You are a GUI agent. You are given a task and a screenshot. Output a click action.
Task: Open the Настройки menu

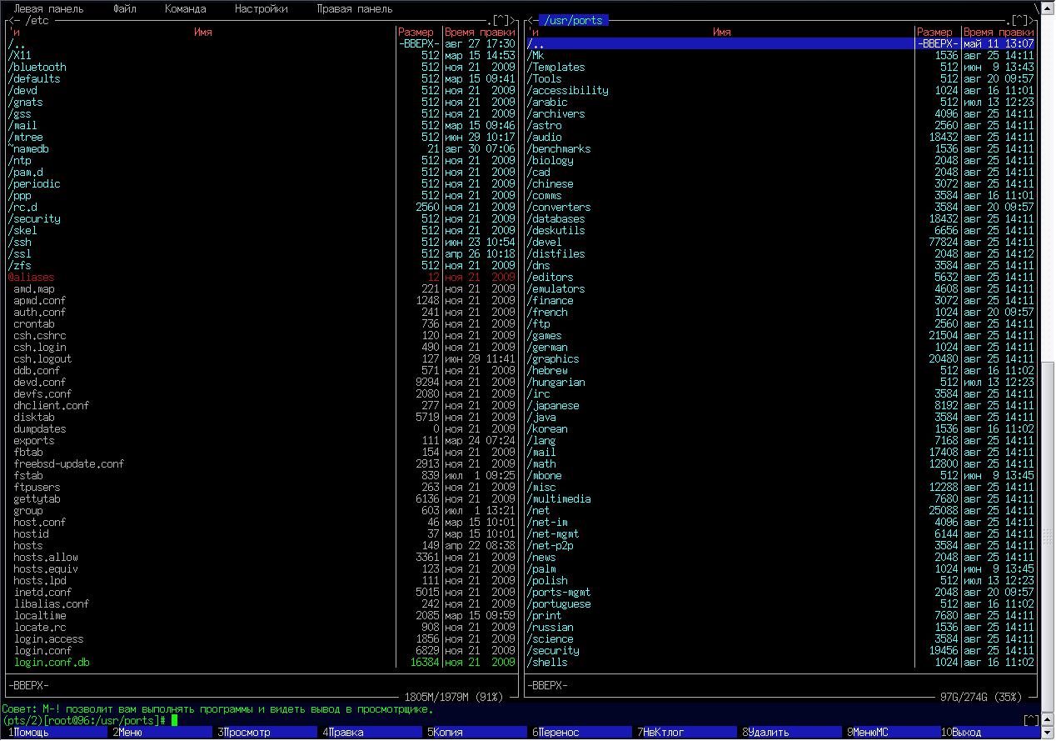coord(261,9)
